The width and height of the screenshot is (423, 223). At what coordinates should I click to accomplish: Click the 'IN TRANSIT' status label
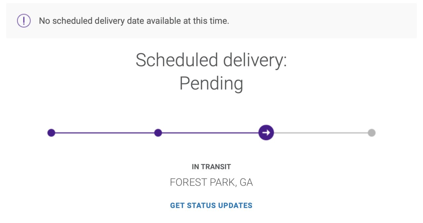click(211, 167)
